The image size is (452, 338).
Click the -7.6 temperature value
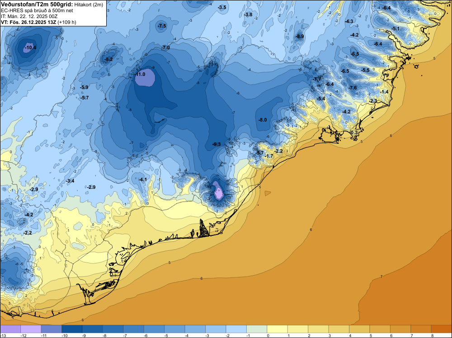pyautogui.click(x=353, y=88)
